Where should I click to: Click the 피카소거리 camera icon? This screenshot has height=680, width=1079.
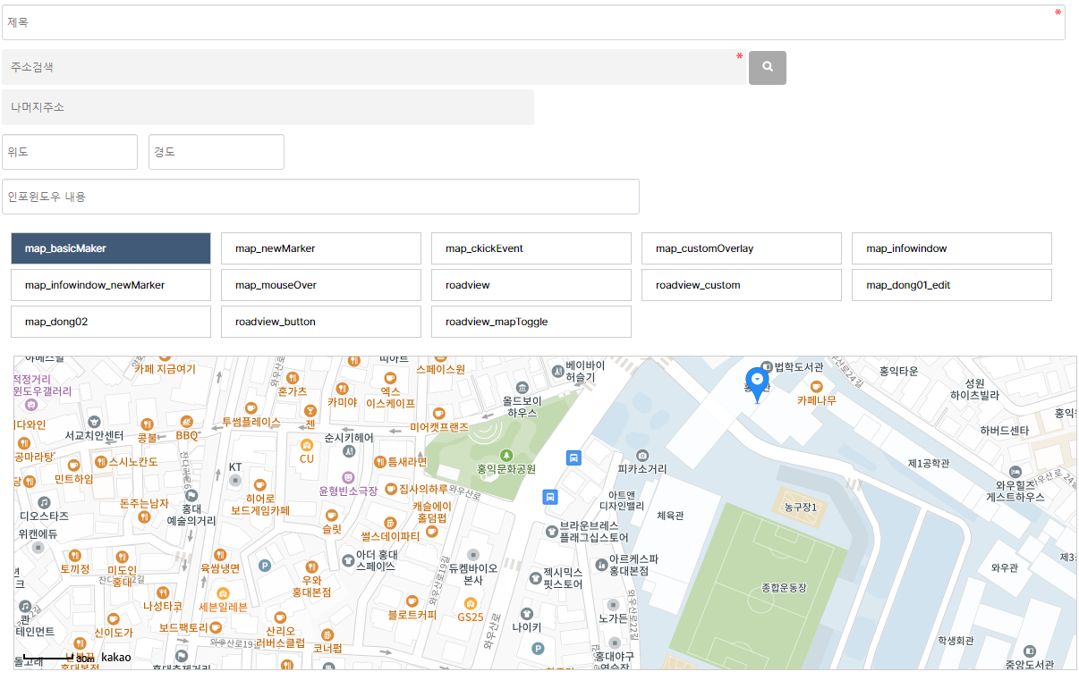click(641, 455)
